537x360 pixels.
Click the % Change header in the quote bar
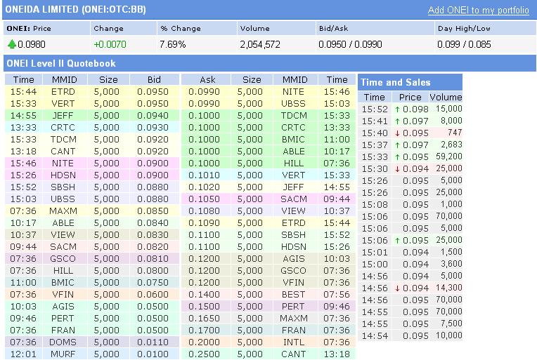(x=181, y=29)
